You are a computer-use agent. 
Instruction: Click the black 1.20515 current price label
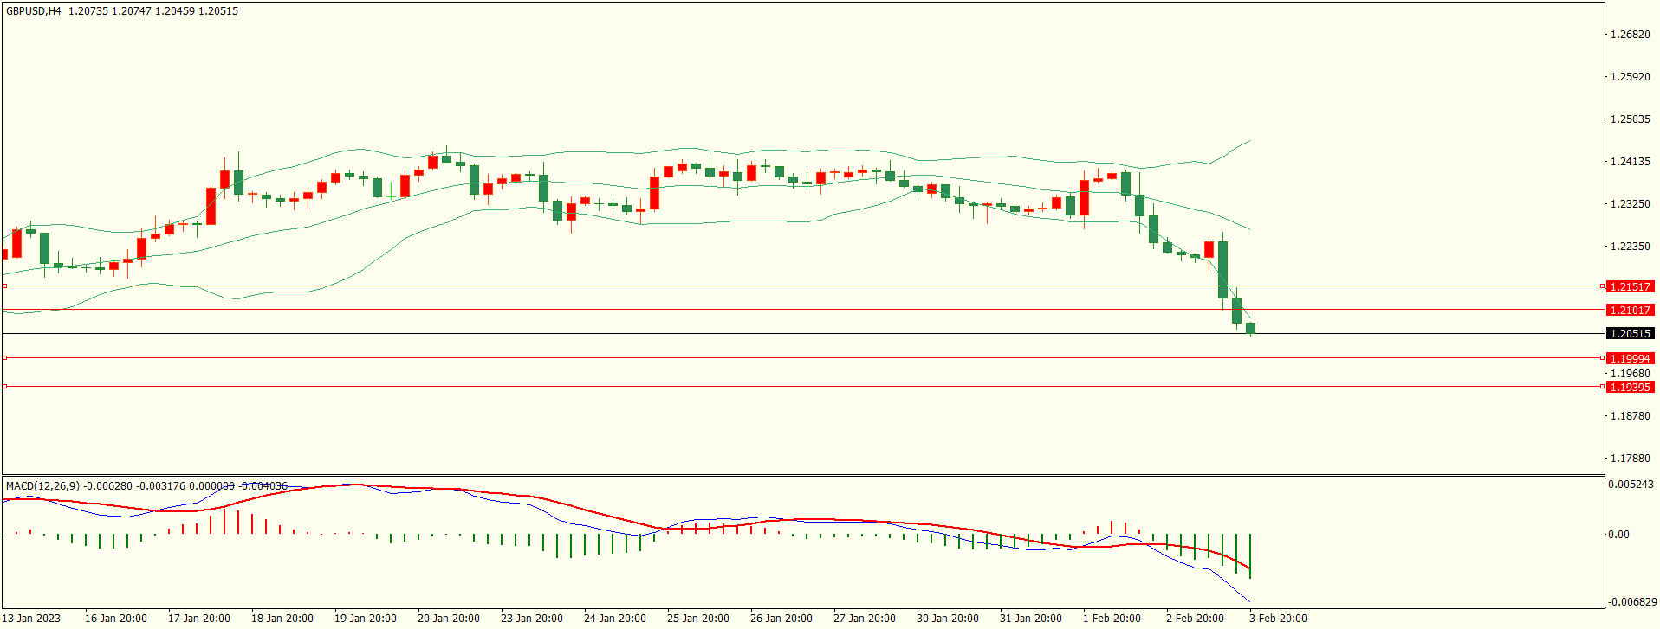1629,333
